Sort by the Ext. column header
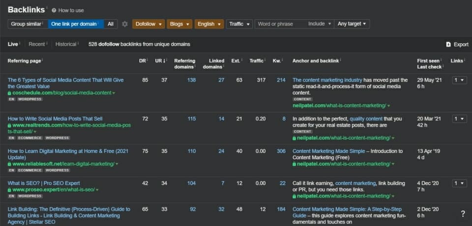Image resolution: width=472 pixels, height=226 pixels. tap(236, 61)
